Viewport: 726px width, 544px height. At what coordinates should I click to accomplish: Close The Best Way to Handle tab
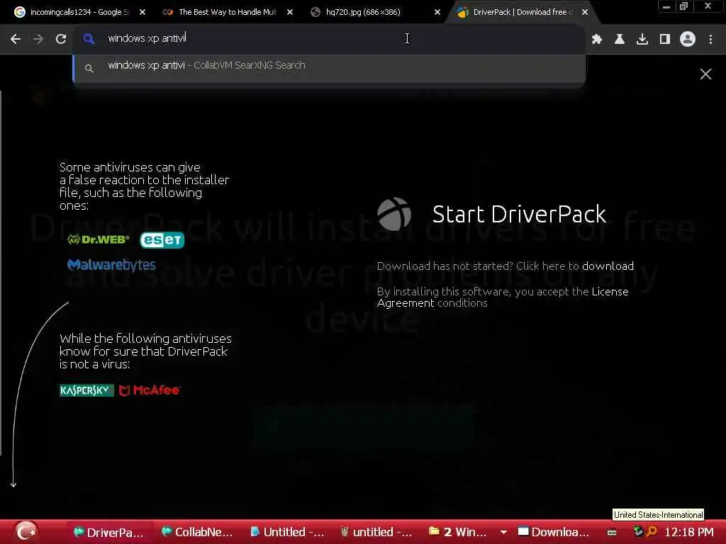click(x=290, y=13)
